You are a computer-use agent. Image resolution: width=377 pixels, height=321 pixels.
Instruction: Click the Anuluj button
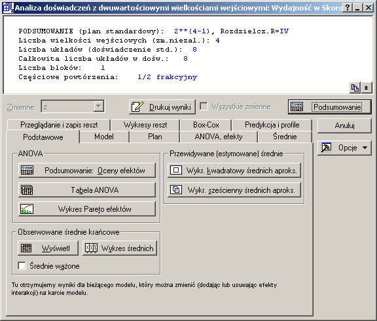tap(344, 126)
